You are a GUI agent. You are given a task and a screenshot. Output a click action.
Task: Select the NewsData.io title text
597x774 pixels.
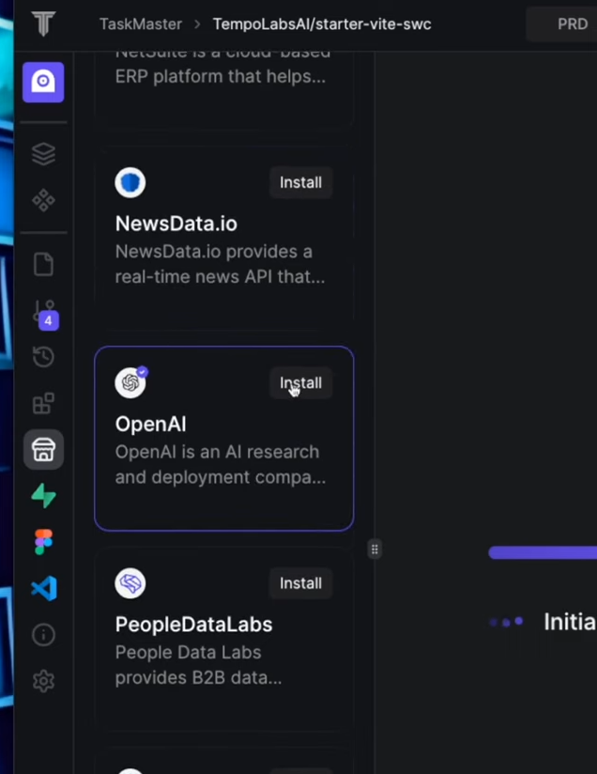[x=176, y=224]
